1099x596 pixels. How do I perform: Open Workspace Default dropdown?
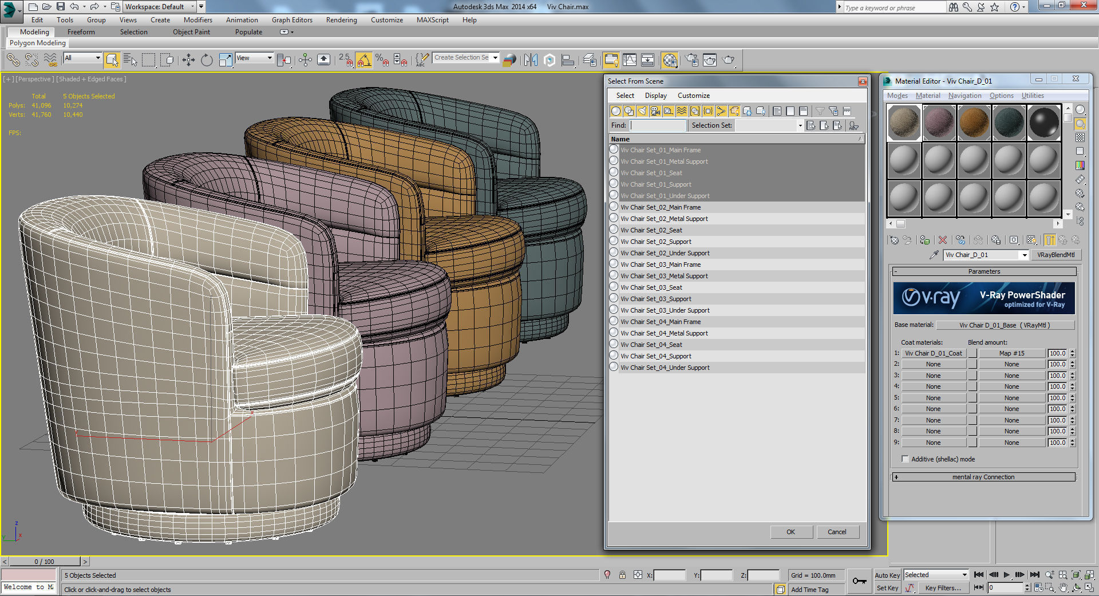coord(160,7)
